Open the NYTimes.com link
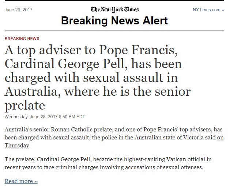Image resolution: width=230 pixels, height=190 pixels. (208, 10)
